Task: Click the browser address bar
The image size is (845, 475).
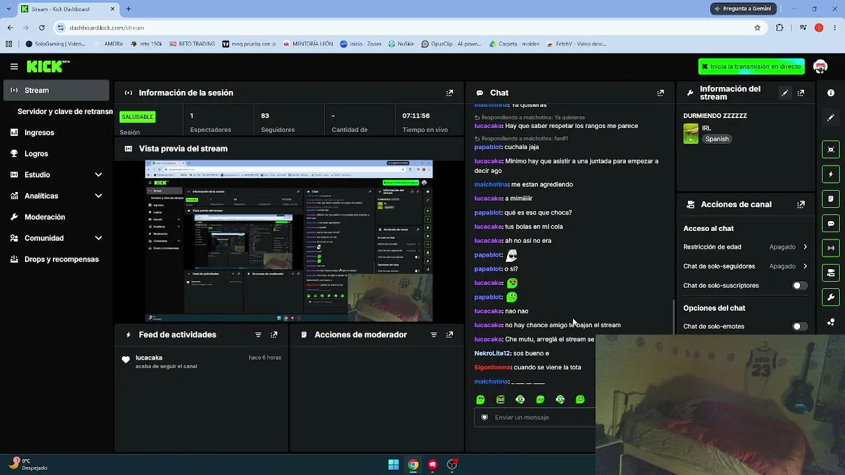Action: (403, 28)
